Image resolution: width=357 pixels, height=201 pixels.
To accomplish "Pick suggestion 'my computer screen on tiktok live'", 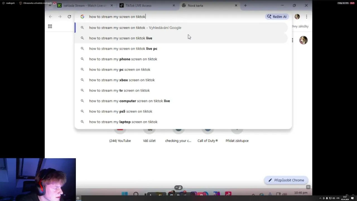I will 181,101.
